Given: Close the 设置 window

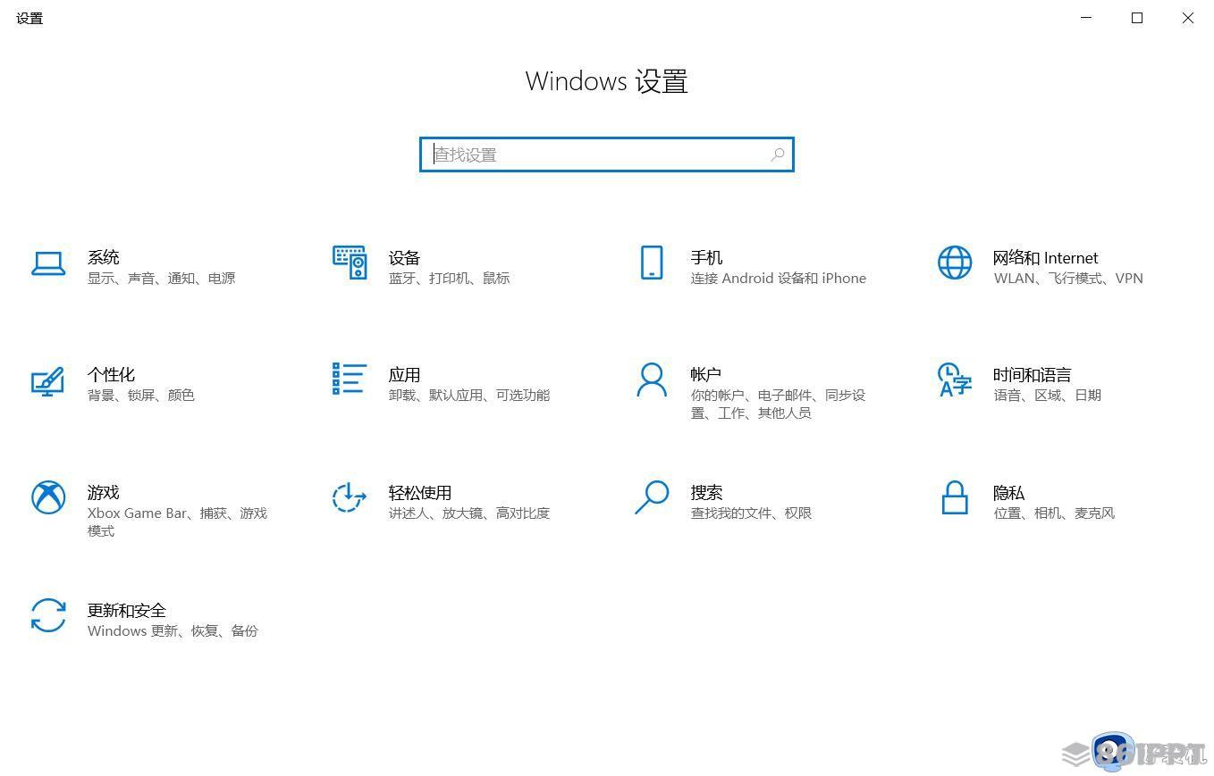Looking at the screenshot, I should tap(1188, 18).
